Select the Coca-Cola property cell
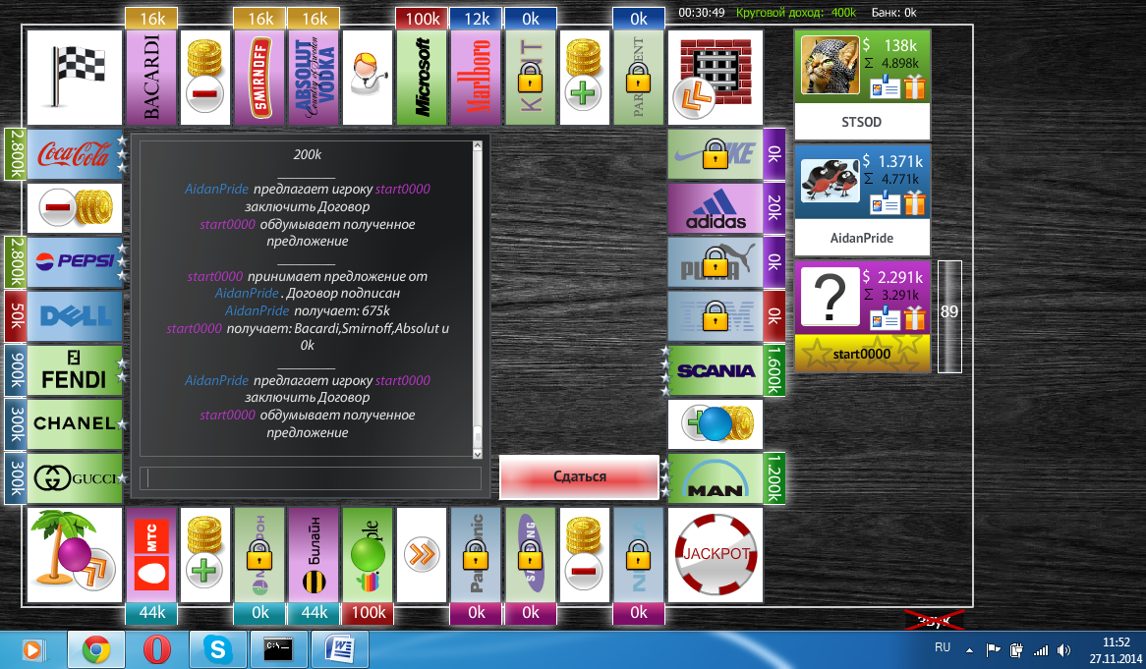Viewport: 1146px width, 669px height. point(74,154)
